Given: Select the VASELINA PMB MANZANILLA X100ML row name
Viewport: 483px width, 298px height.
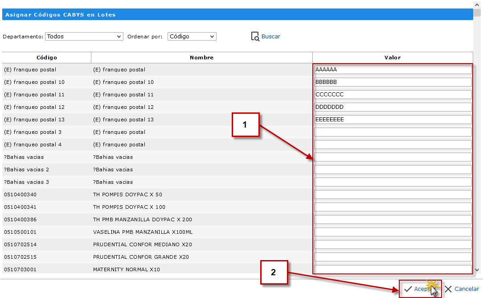Looking at the screenshot, I should (143, 232).
